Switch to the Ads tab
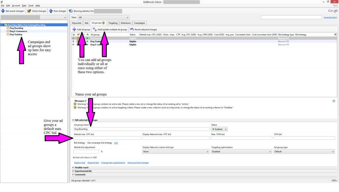This screenshot has height=192, width=339. point(86,23)
